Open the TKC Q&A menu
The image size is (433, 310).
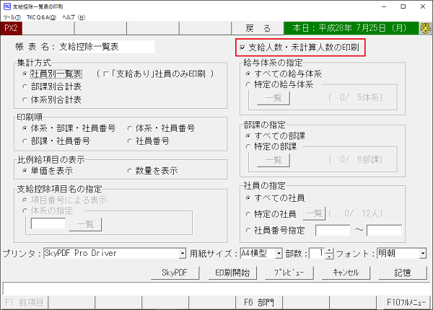[41, 17]
